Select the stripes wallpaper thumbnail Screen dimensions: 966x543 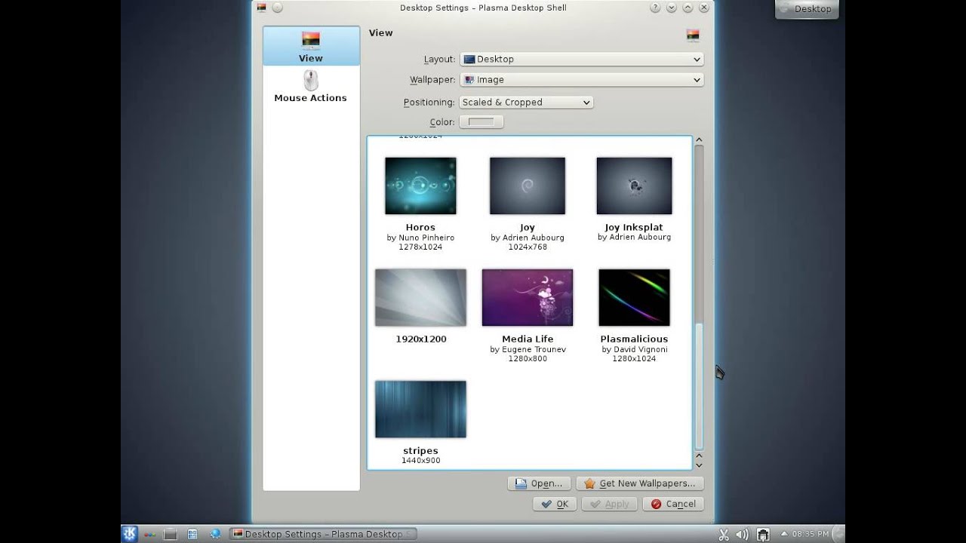click(420, 409)
